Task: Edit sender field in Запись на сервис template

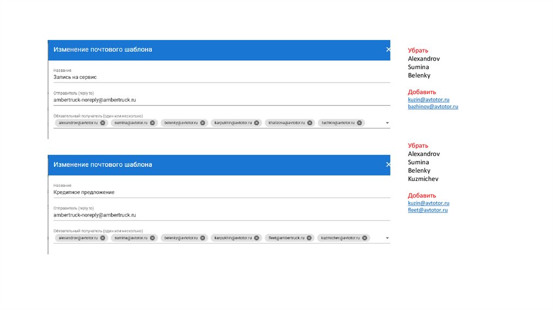Action: pos(221,100)
